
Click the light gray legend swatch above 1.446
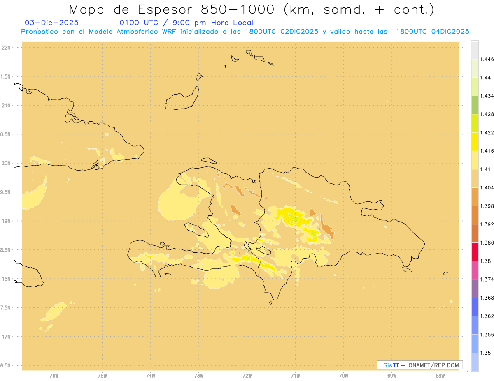pyautogui.click(x=475, y=50)
